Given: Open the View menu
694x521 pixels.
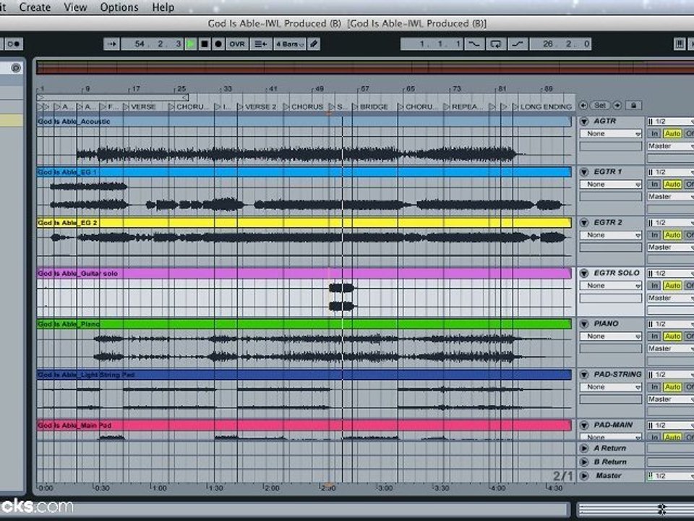Looking at the screenshot, I should [75, 7].
